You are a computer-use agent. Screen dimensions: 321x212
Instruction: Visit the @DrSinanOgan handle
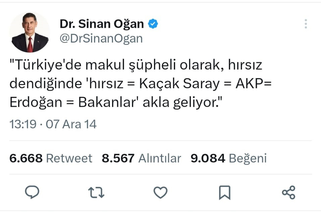(x=101, y=39)
